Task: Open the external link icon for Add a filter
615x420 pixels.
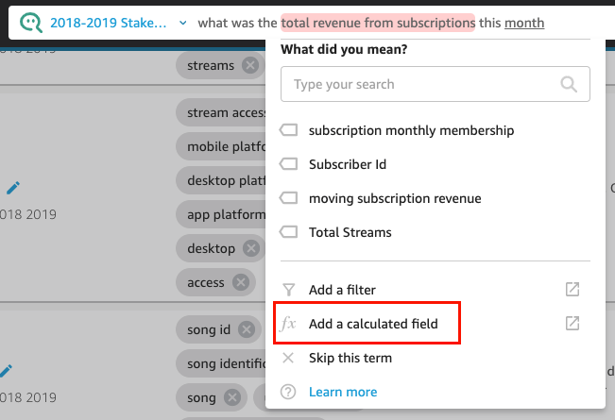Action: pyautogui.click(x=572, y=290)
